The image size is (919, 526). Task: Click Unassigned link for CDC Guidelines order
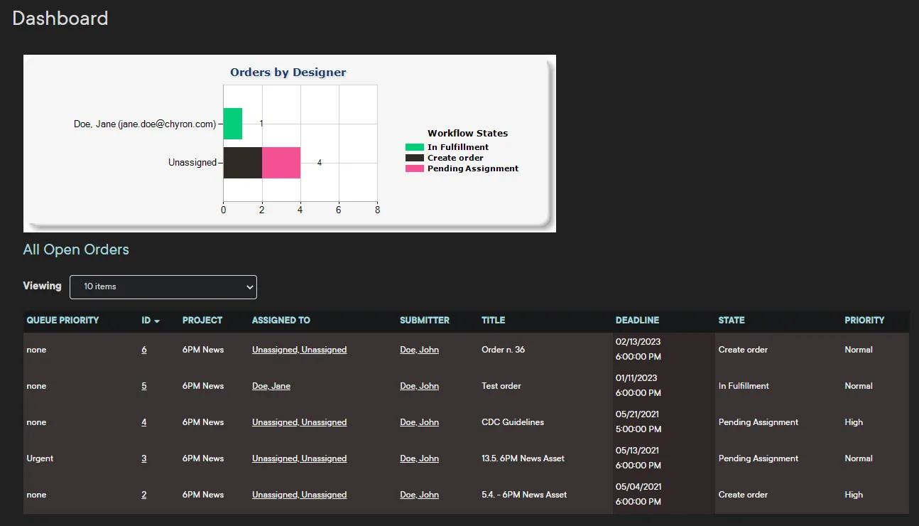click(x=299, y=422)
